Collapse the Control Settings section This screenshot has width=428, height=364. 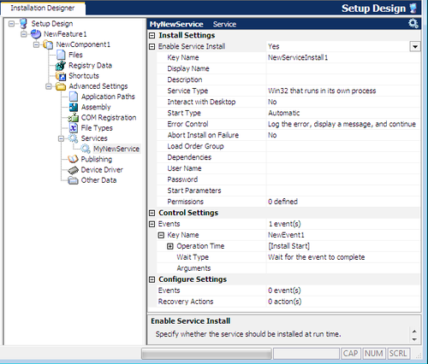pyautogui.click(x=152, y=213)
